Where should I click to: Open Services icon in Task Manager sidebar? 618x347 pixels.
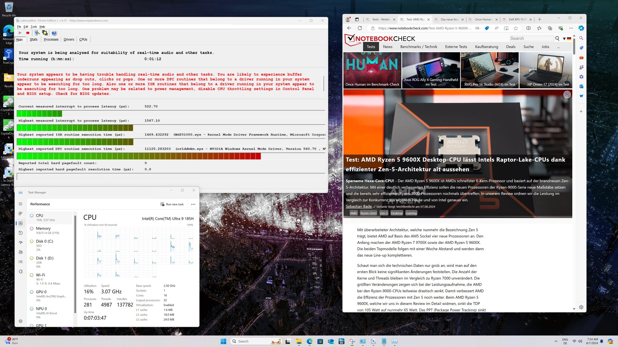tap(20, 271)
